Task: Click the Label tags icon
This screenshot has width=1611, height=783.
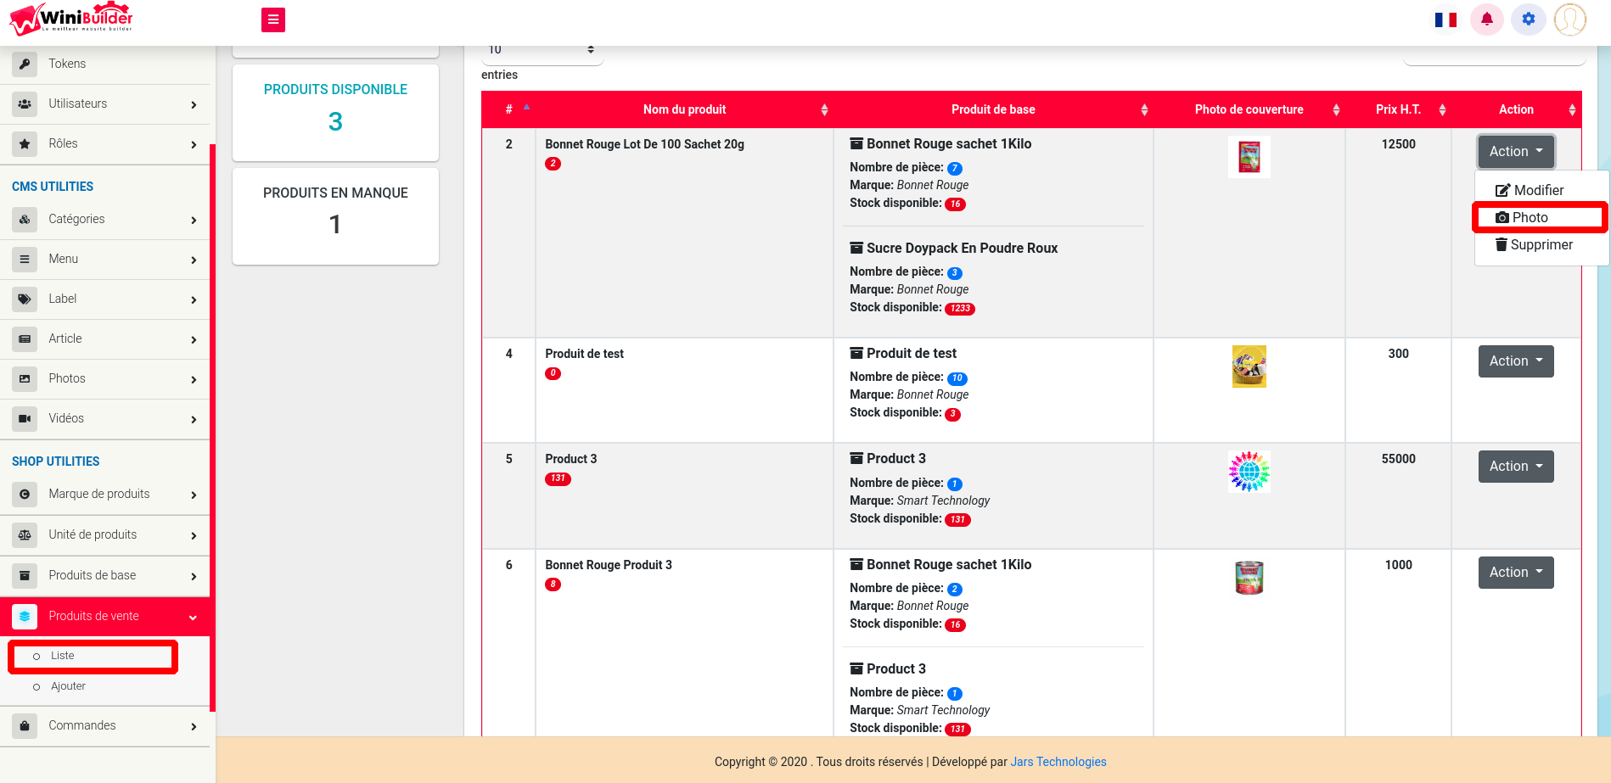Action: (x=25, y=299)
